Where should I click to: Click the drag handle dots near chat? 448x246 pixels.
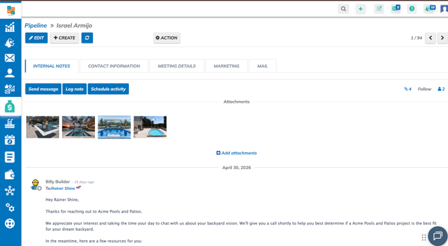point(424,237)
